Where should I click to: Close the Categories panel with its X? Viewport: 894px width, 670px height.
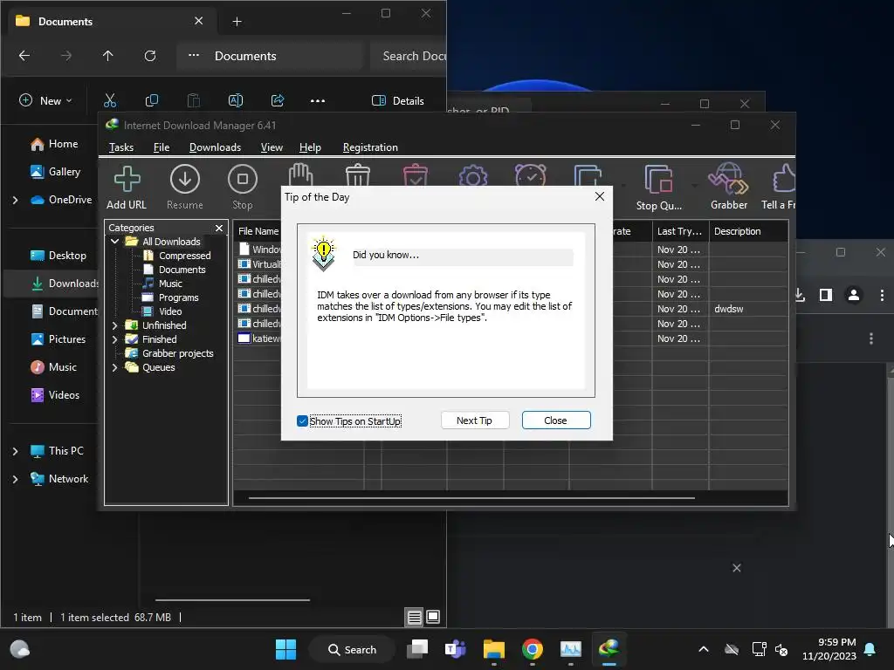tap(219, 228)
